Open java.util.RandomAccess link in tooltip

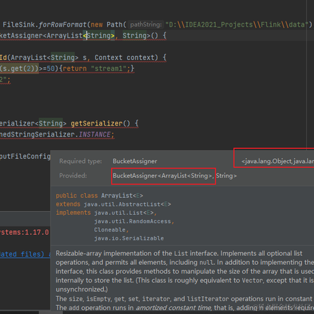(x=132, y=221)
